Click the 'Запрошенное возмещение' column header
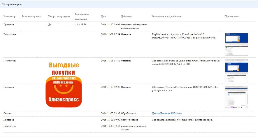 pos(82,16)
